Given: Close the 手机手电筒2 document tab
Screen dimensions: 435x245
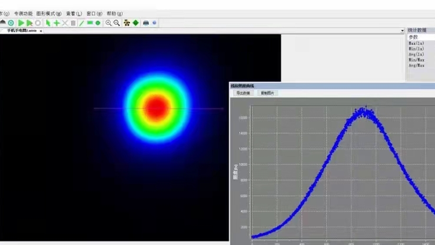Looking at the screenshot, I should coord(41,31).
